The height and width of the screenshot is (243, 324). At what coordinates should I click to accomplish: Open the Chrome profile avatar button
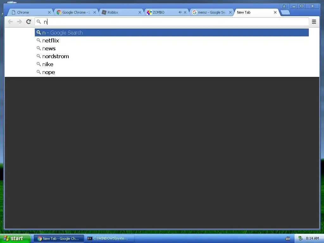tap(284, 6)
